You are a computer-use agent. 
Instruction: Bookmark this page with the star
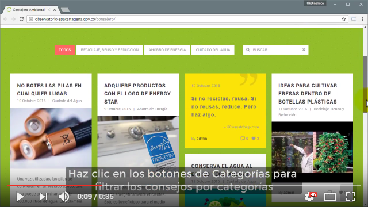coord(344,19)
